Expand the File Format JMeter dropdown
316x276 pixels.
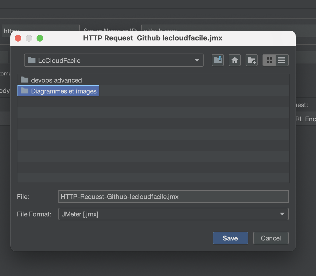(x=173, y=214)
